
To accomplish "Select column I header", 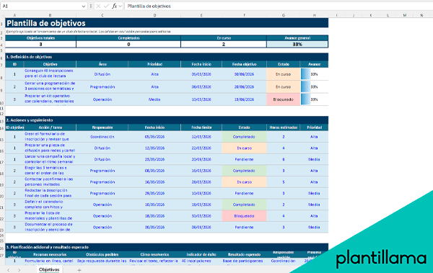I will tap(336, 15).
